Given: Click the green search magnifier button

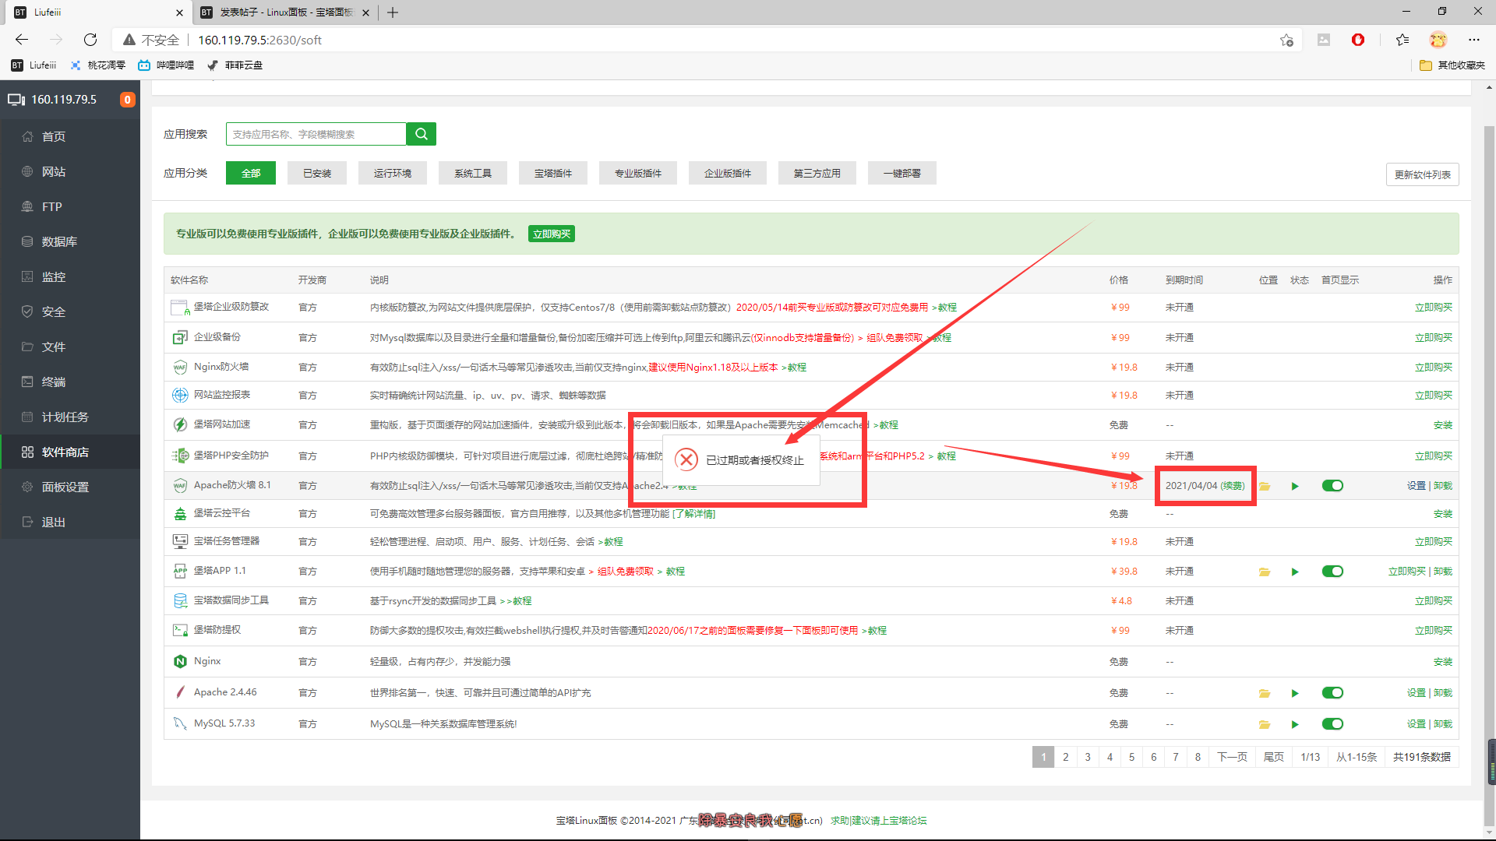Looking at the screenshot, I should [x=421, y=134].
